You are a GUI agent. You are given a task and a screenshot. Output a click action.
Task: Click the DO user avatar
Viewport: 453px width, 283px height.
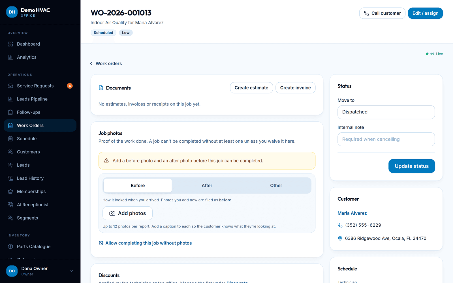pos(12,271)
